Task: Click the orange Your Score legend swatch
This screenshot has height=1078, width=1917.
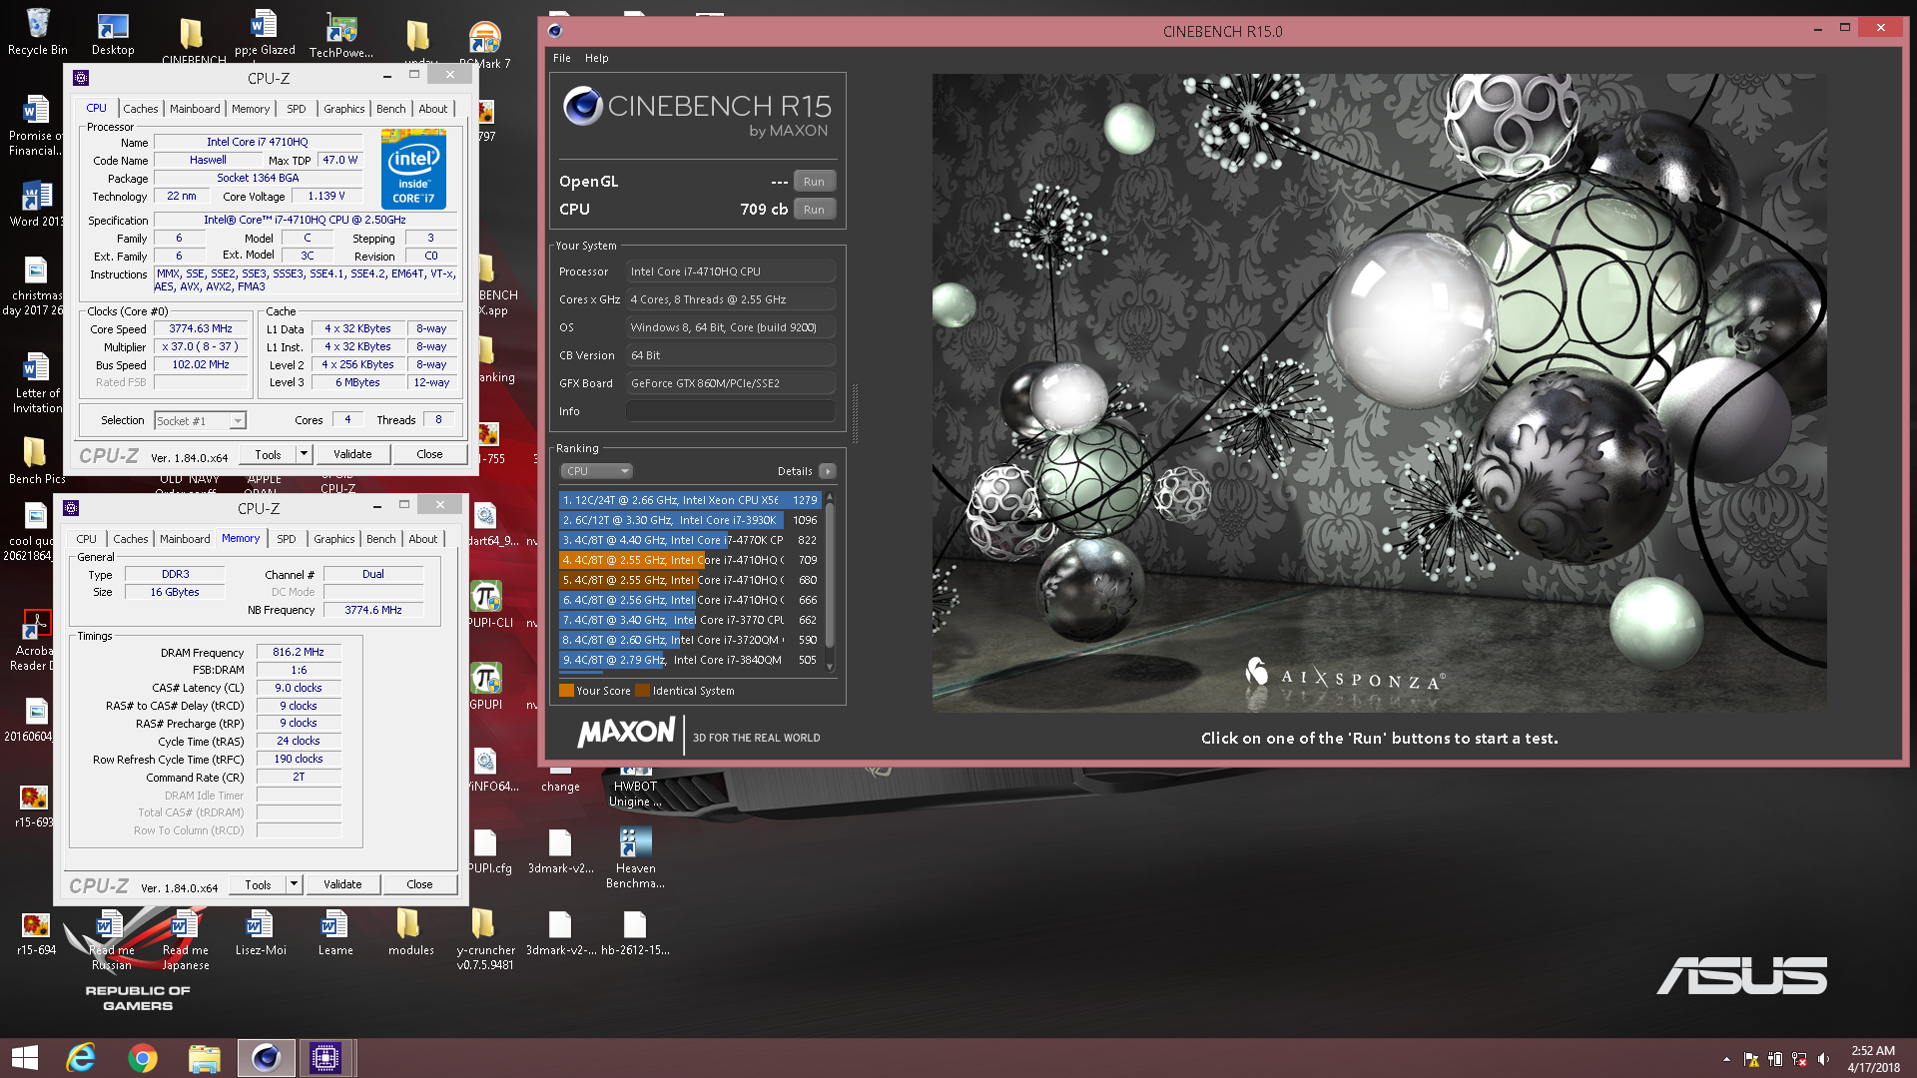Action: [x=566, y=691]
